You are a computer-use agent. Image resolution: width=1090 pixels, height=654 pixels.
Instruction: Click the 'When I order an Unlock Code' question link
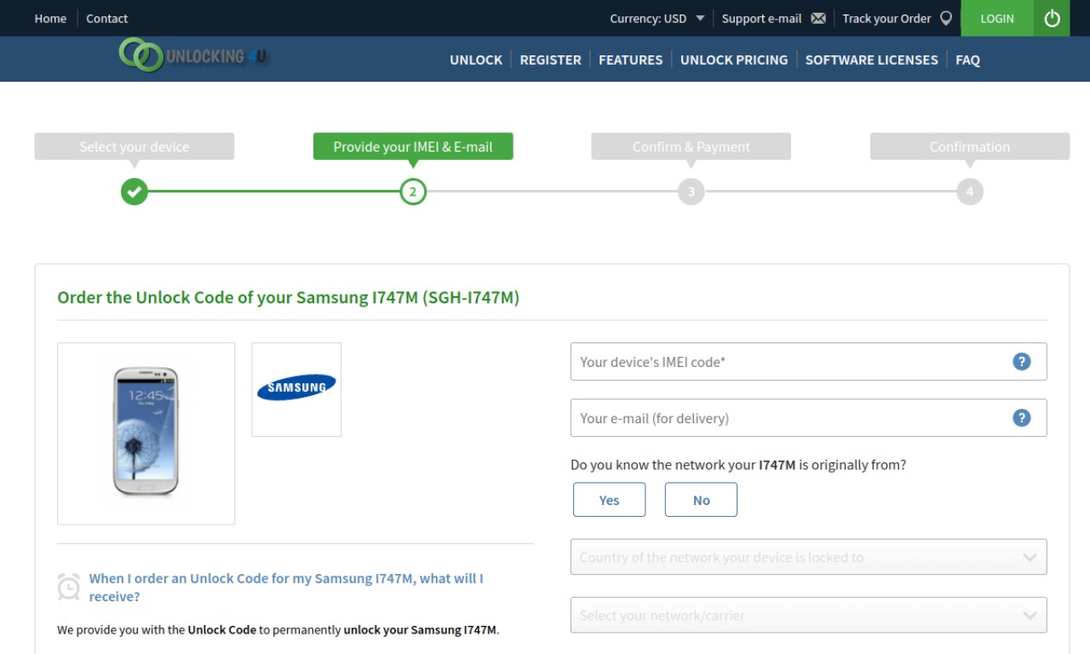coord(286,588)
